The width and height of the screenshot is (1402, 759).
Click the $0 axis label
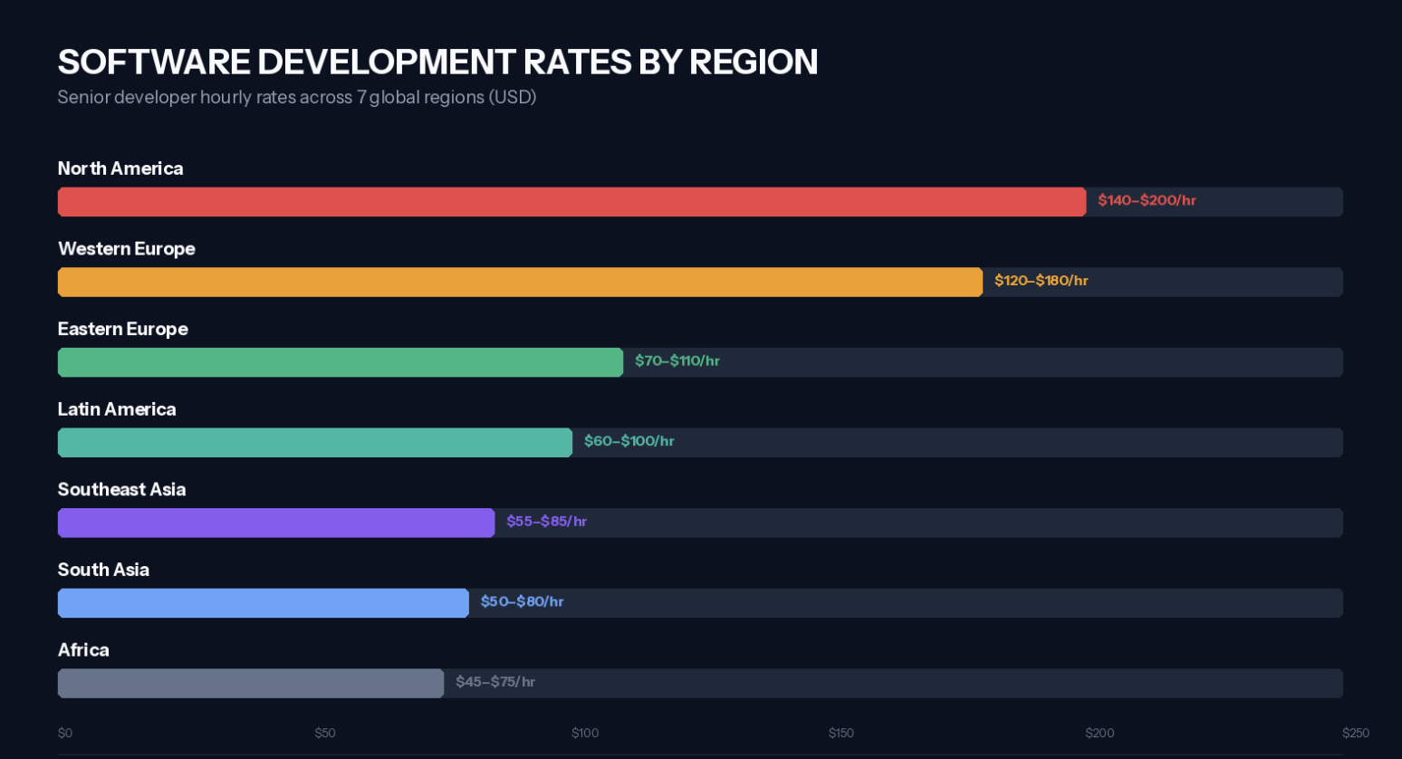click(64, 733)
